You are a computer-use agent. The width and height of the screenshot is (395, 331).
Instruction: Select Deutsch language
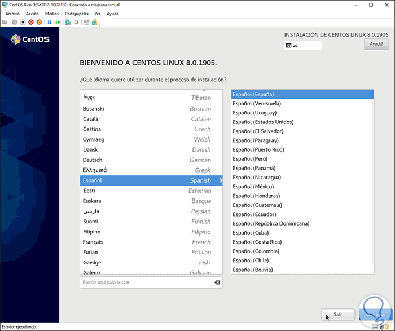(x=151, y=160)
